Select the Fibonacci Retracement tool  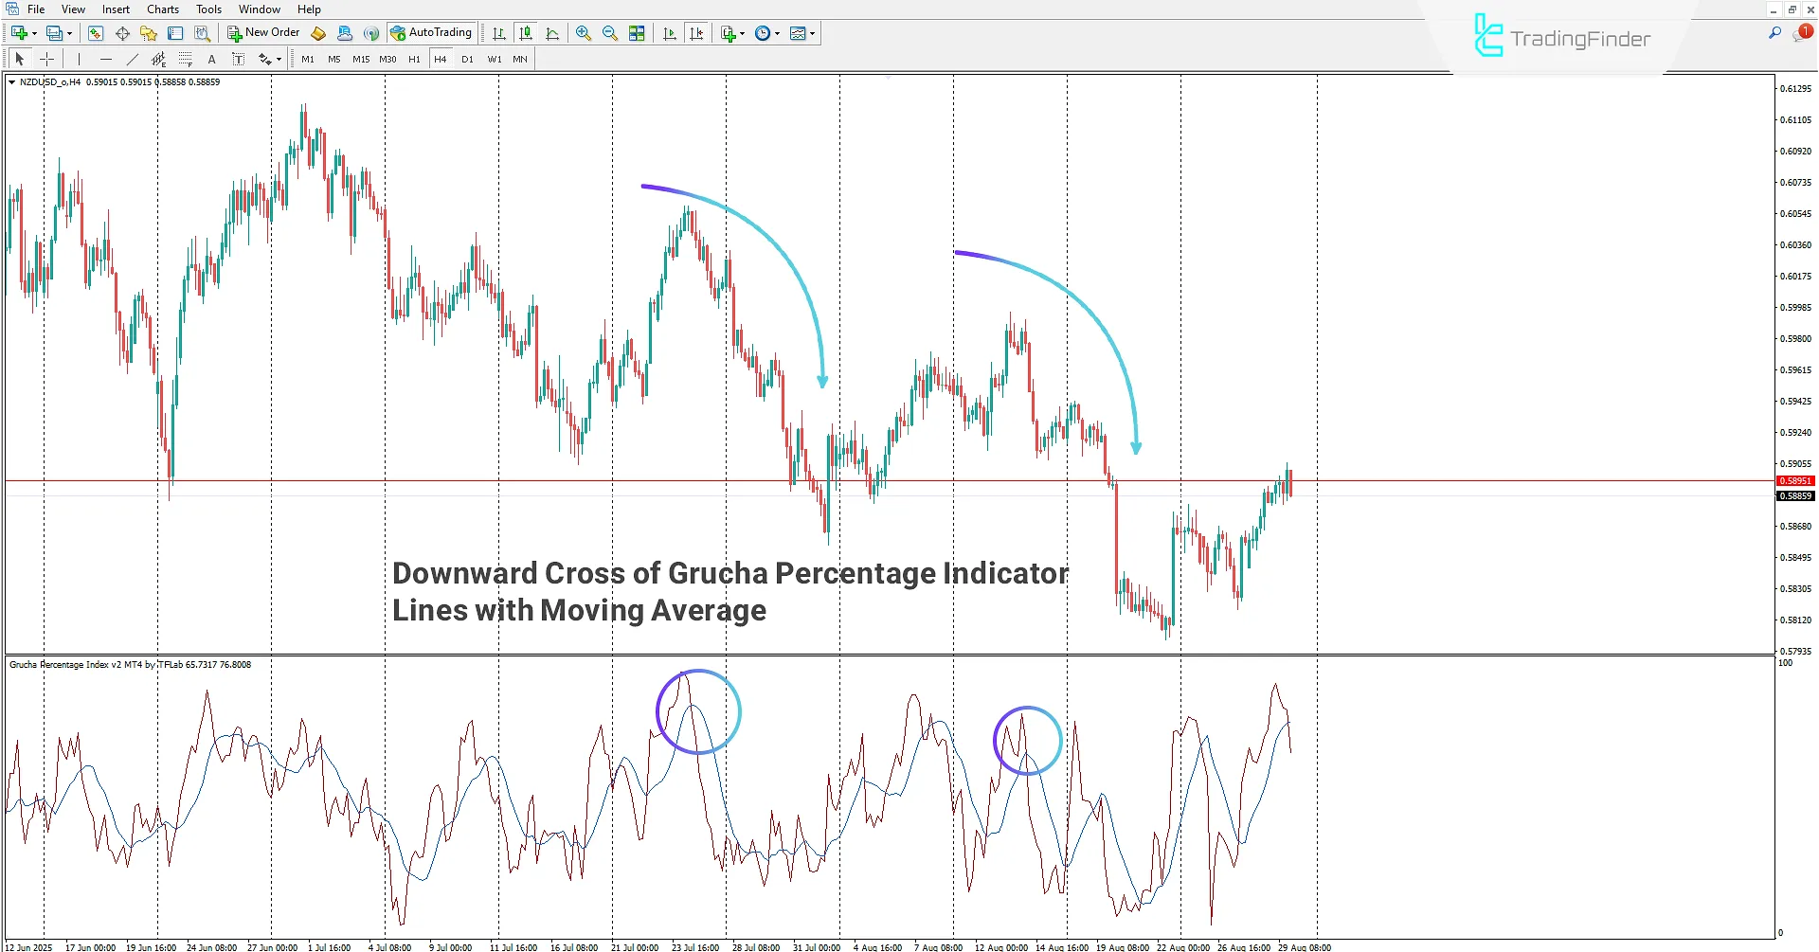tap(185, 59)
